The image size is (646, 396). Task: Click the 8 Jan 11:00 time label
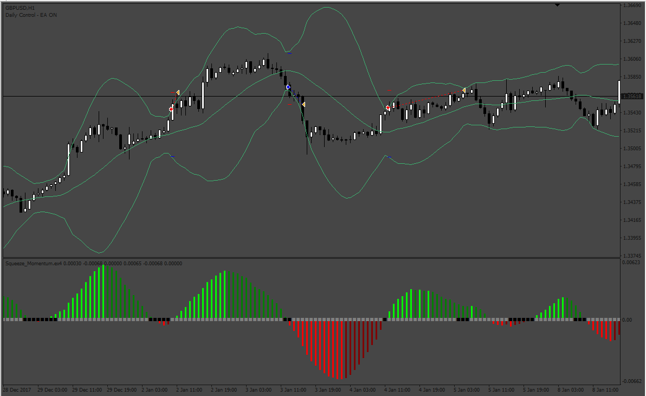coord(605,390)
